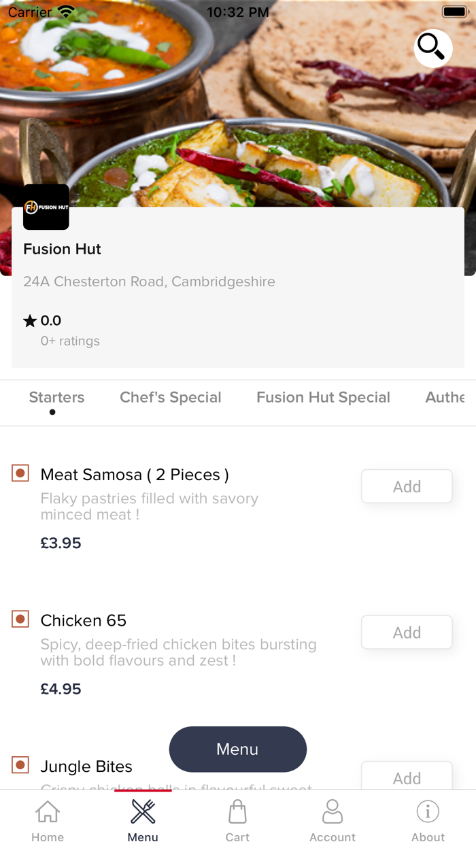
Task: Open the 24A Chesterton Road address
Action: click(x=149, y=282)
